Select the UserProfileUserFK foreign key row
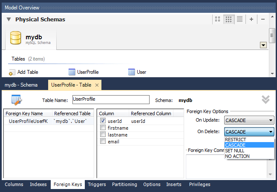Screen dimensions: 277x192 click(49, 121)
